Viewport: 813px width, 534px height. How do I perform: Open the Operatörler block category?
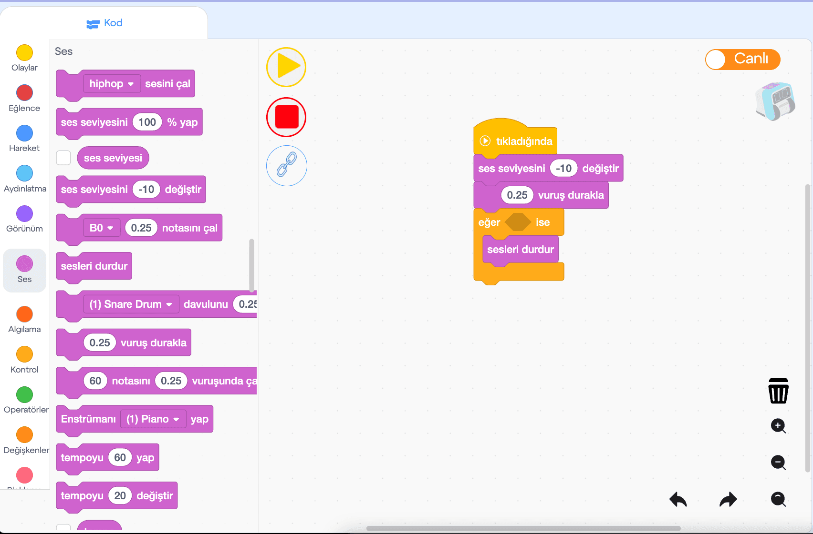point(26,400)
